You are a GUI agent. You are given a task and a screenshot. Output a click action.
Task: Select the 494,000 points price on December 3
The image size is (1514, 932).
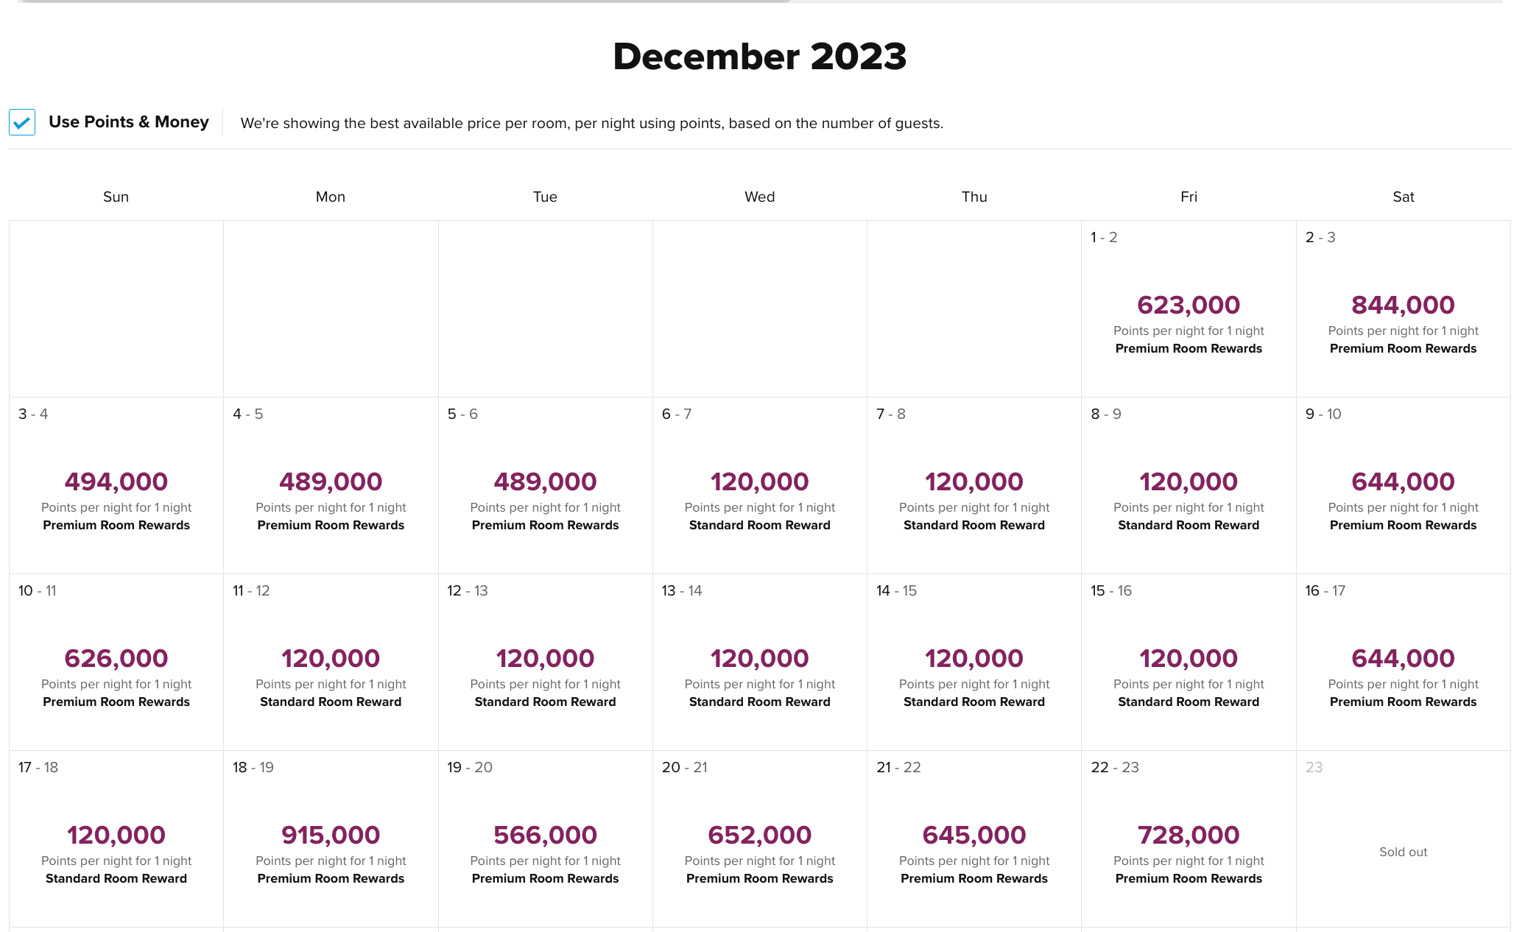[x=116, y=481]
